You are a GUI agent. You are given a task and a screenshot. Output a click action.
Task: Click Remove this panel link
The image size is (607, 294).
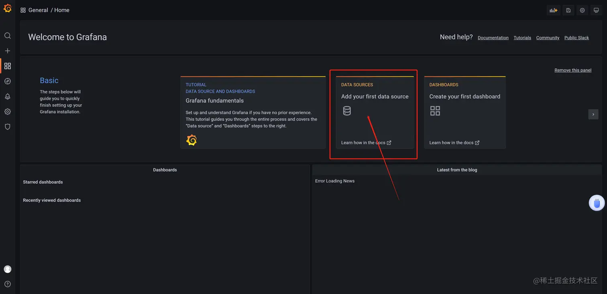573,70
